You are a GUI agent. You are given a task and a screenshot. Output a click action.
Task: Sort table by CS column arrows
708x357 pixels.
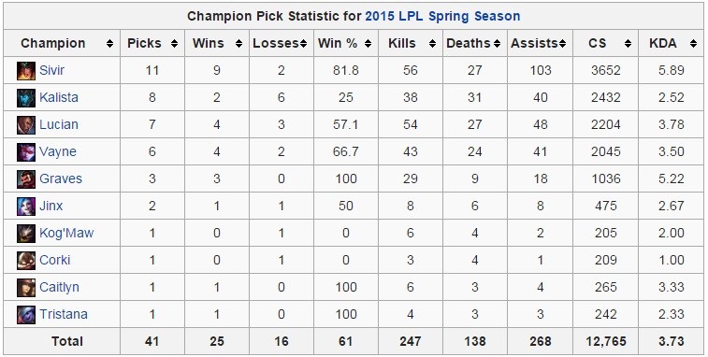628,43
